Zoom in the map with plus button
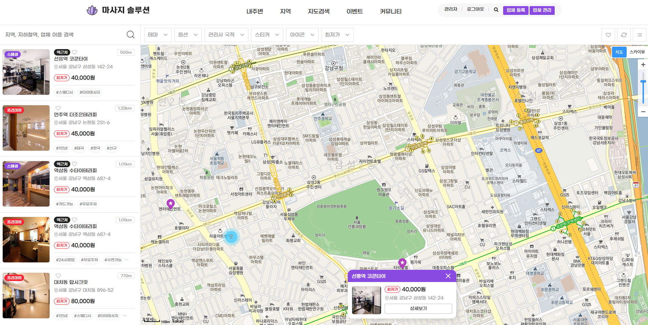 point(643,65)
